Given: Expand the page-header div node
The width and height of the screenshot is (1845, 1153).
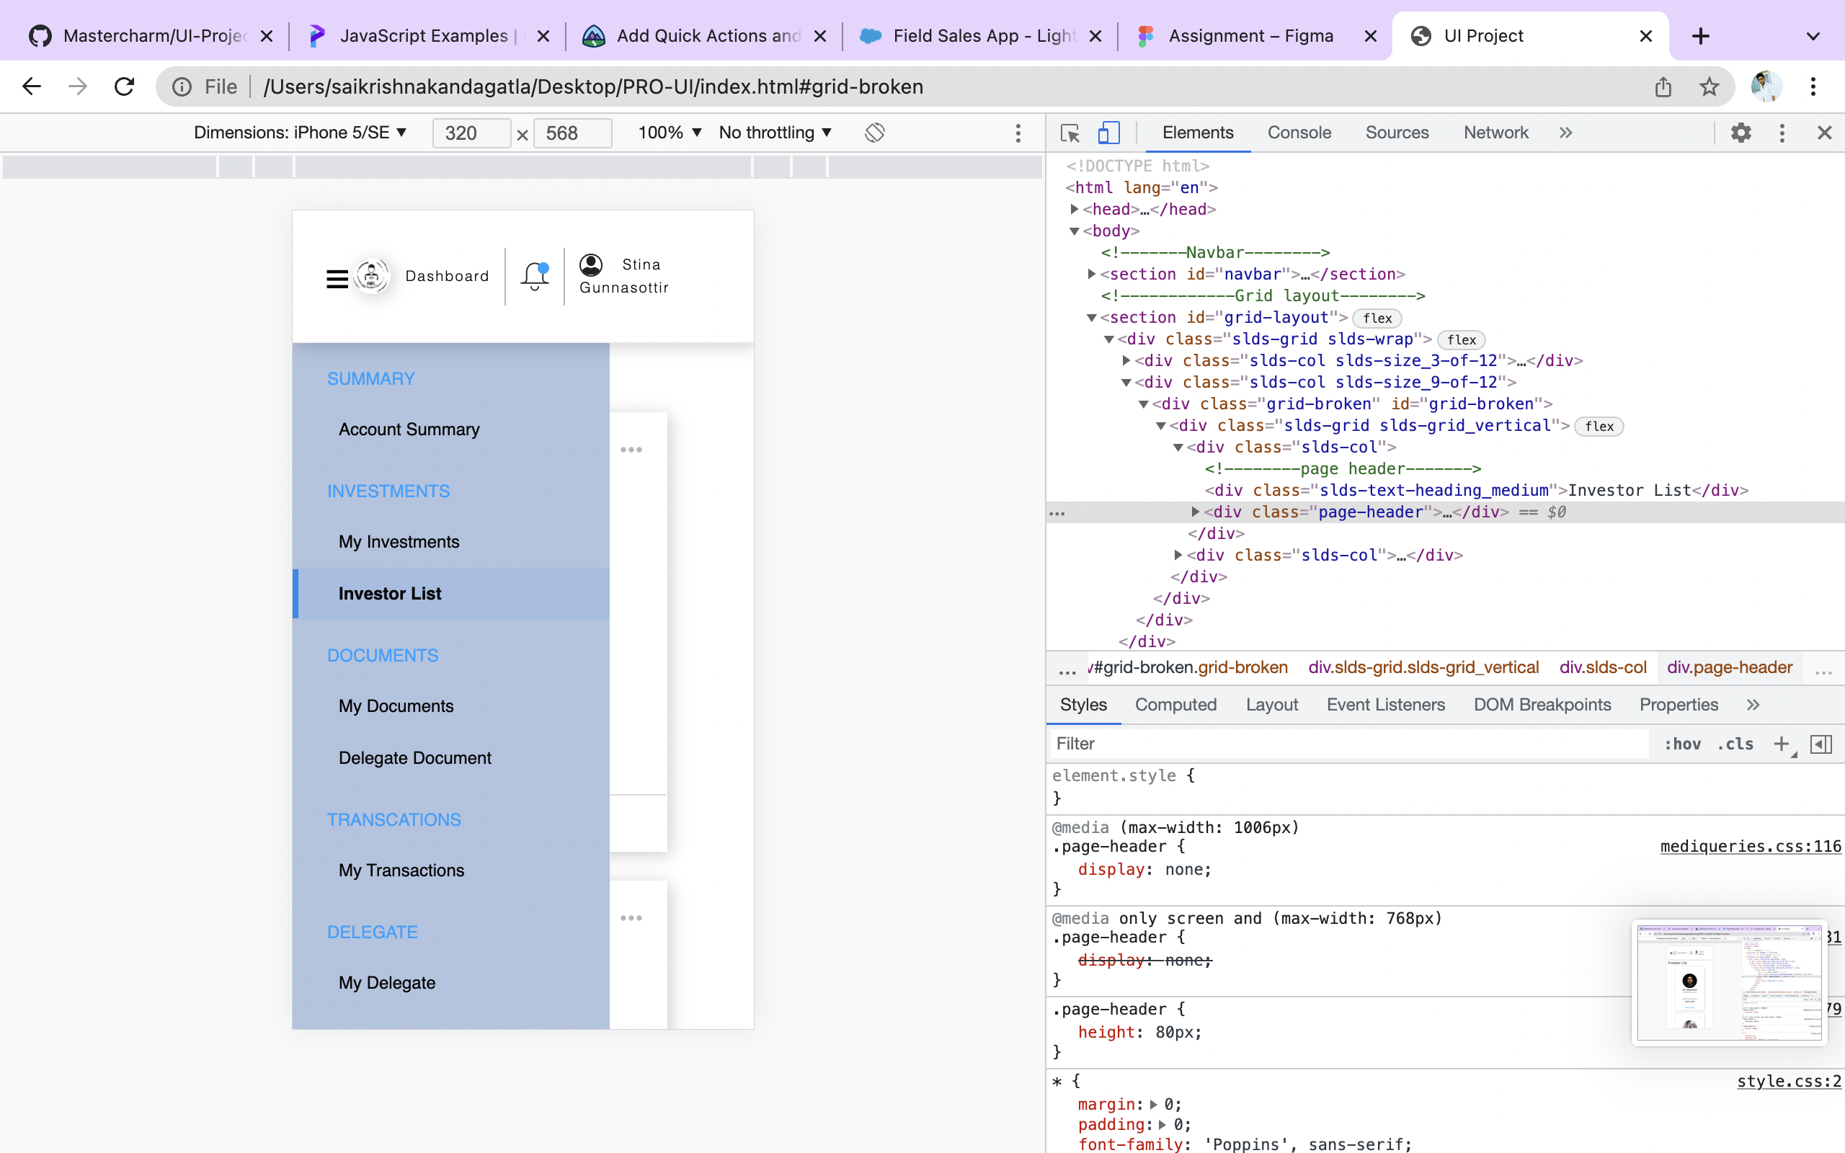Looking at the screenshot, I should [x=1196, y=512].
